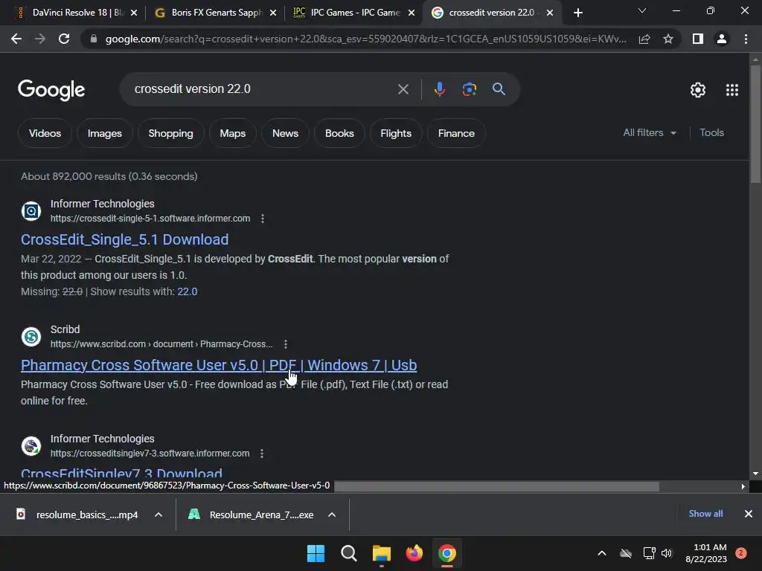The image size is (762, 571).
Task: Filter results by Finance
Action: tap(456, 133)
